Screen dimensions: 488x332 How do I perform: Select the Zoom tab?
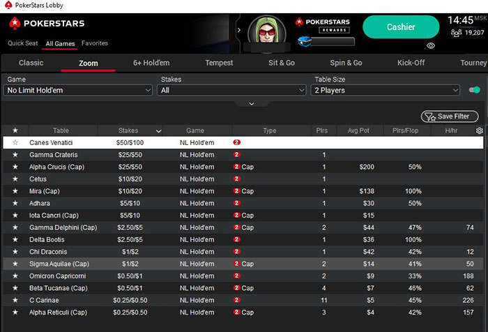pos(89,63)
